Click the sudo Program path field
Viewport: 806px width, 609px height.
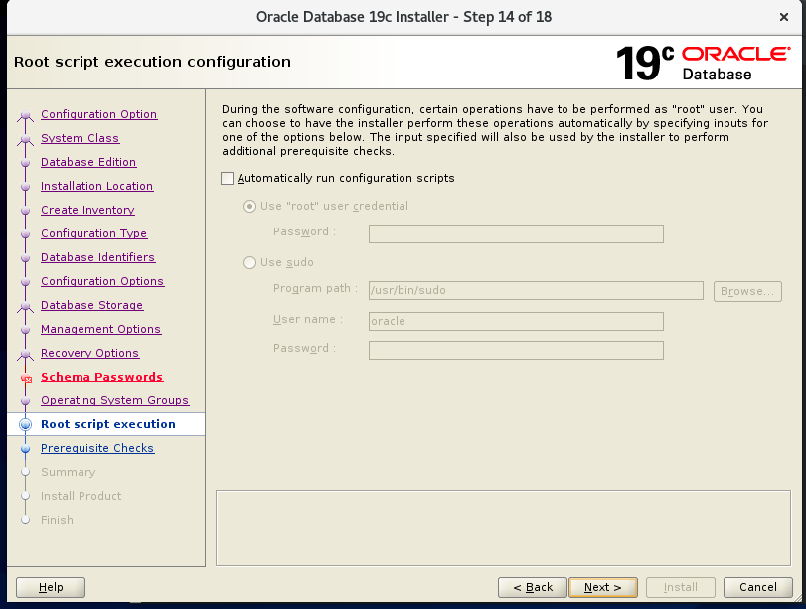pyautogui.click(x=536, y=290)
